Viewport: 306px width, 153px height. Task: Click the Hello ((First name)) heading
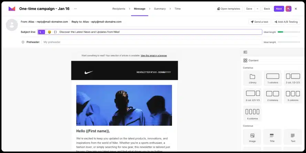click(x=93, y=131)
